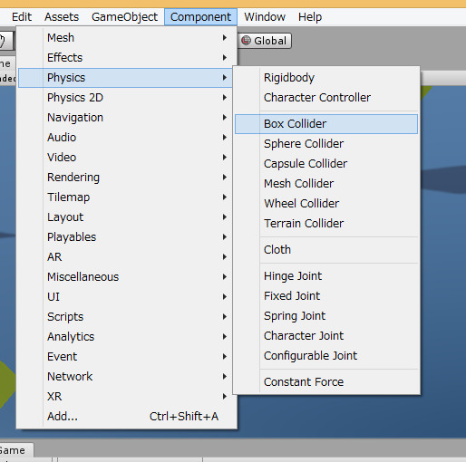Expand the UI submenu
This screenshot has width=466, height=462.
125,297
